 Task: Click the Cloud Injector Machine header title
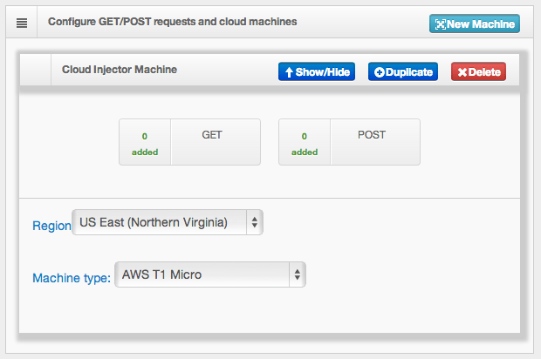(x=120, y=69)
